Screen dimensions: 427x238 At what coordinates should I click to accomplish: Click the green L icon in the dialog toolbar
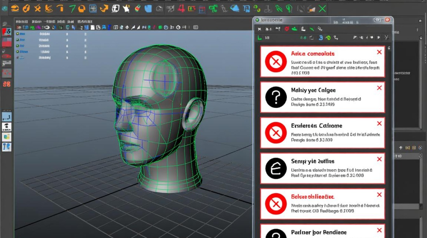(x=259, y=38)
